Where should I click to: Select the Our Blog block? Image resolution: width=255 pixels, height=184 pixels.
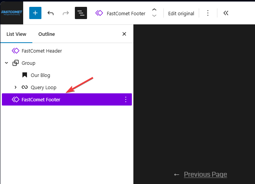(40, 75)
